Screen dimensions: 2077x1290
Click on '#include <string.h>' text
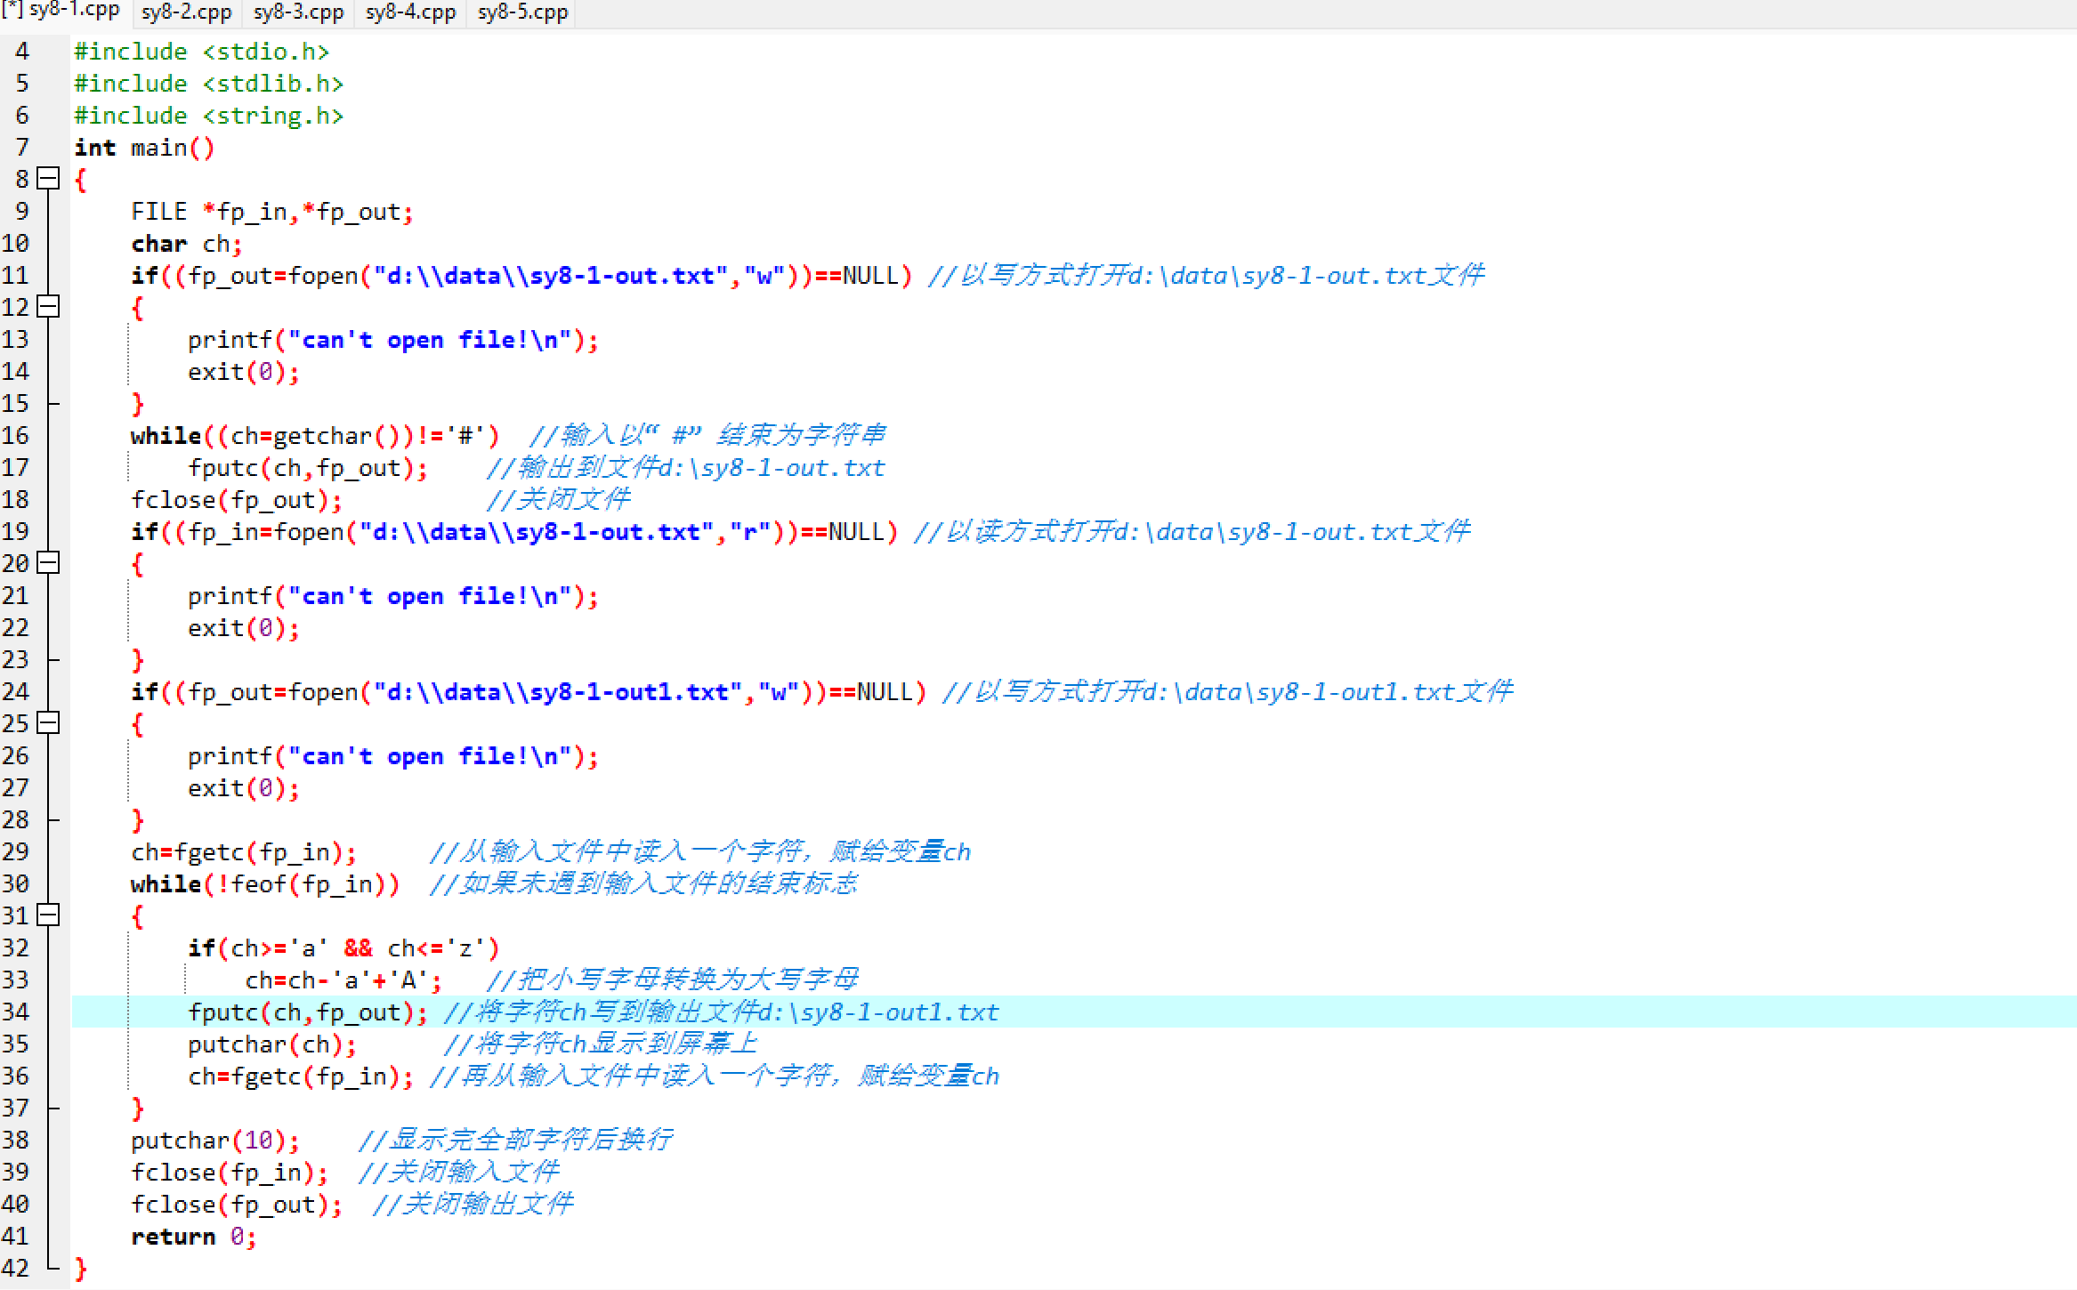[209, 116]
